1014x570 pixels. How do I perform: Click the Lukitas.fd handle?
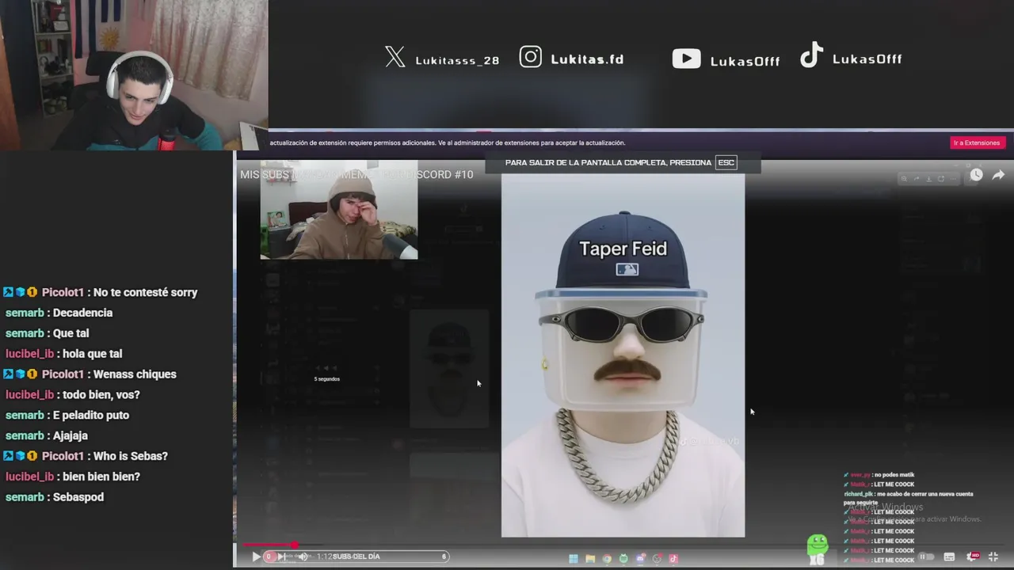pos(587,59)
